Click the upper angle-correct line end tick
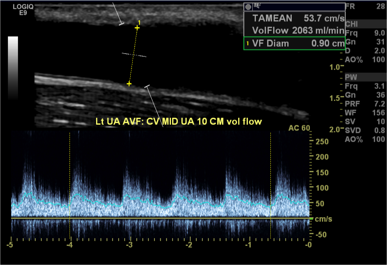Screen dimensions: 387x265 pos(121,24)
